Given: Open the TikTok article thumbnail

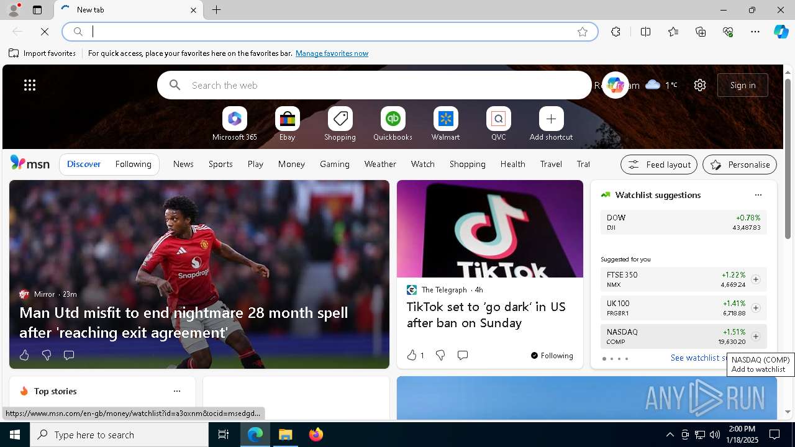Looking at the screenshot, I should point(490,228).
